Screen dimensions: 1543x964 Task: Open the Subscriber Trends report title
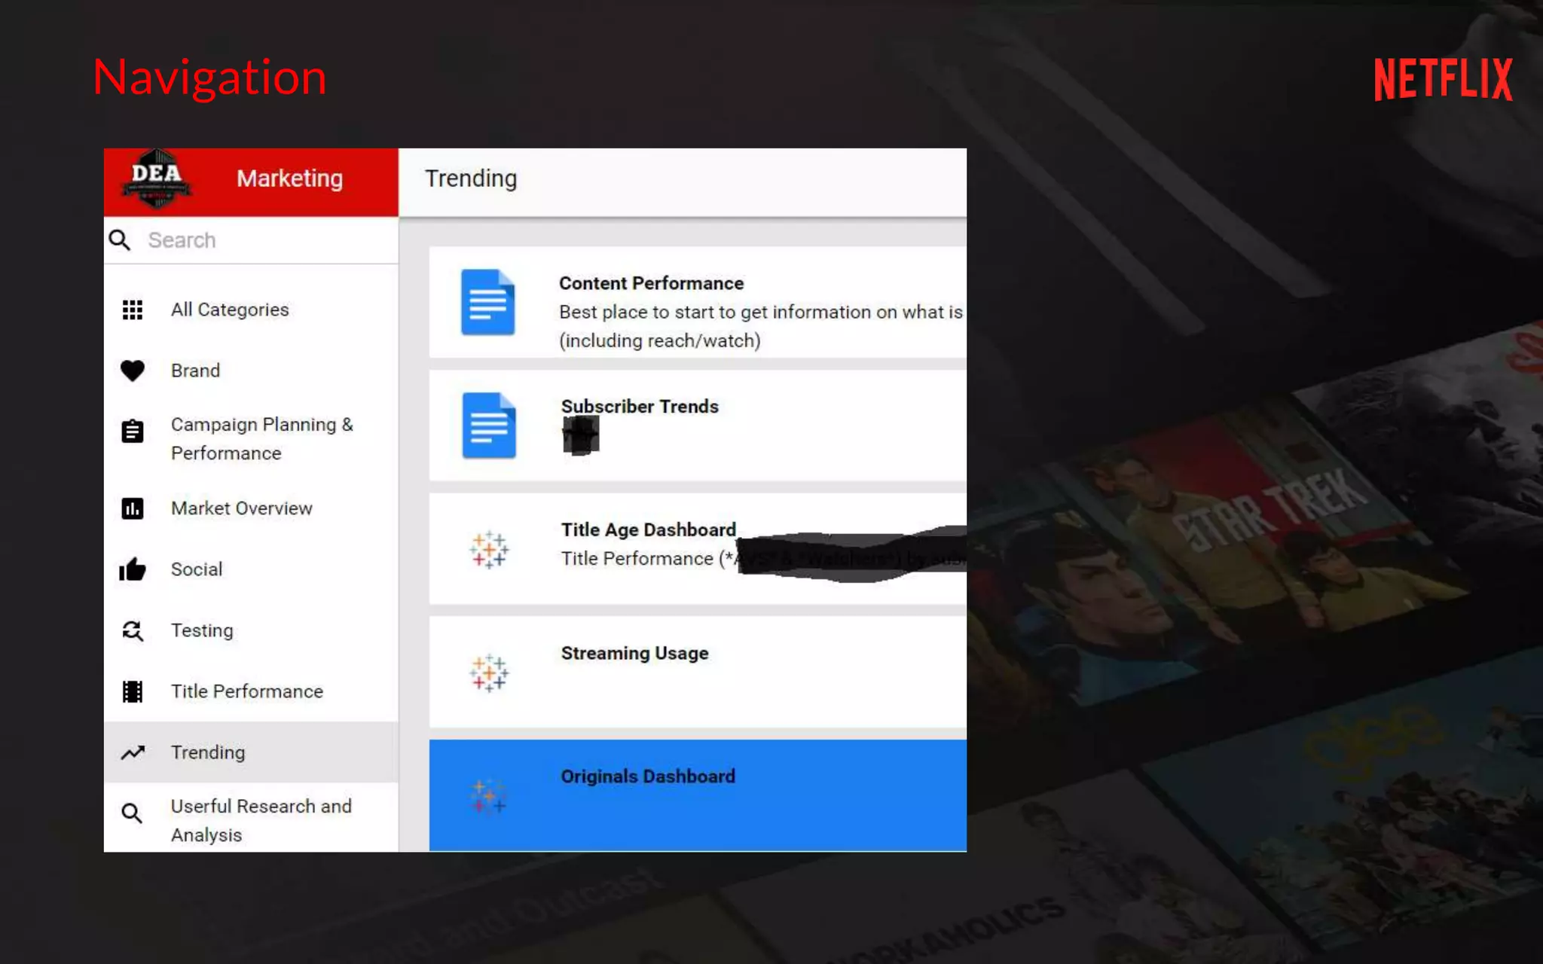(x=639, y=407)
